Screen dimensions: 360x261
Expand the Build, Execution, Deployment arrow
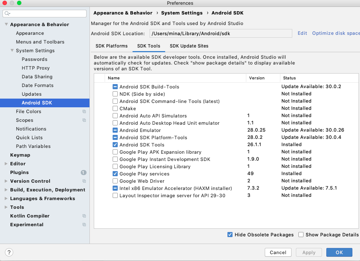[x=6, y=190]
